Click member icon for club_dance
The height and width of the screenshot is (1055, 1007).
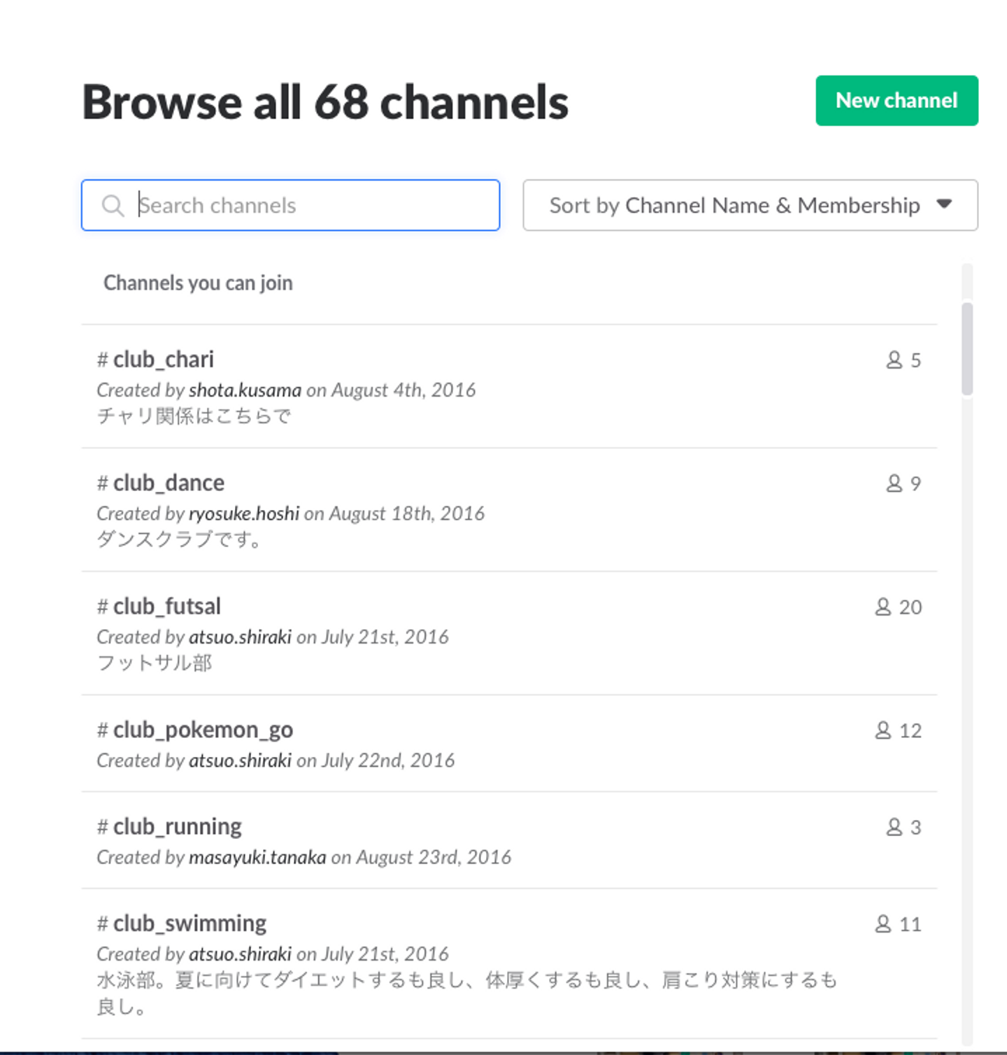click(x=894, y=483)
